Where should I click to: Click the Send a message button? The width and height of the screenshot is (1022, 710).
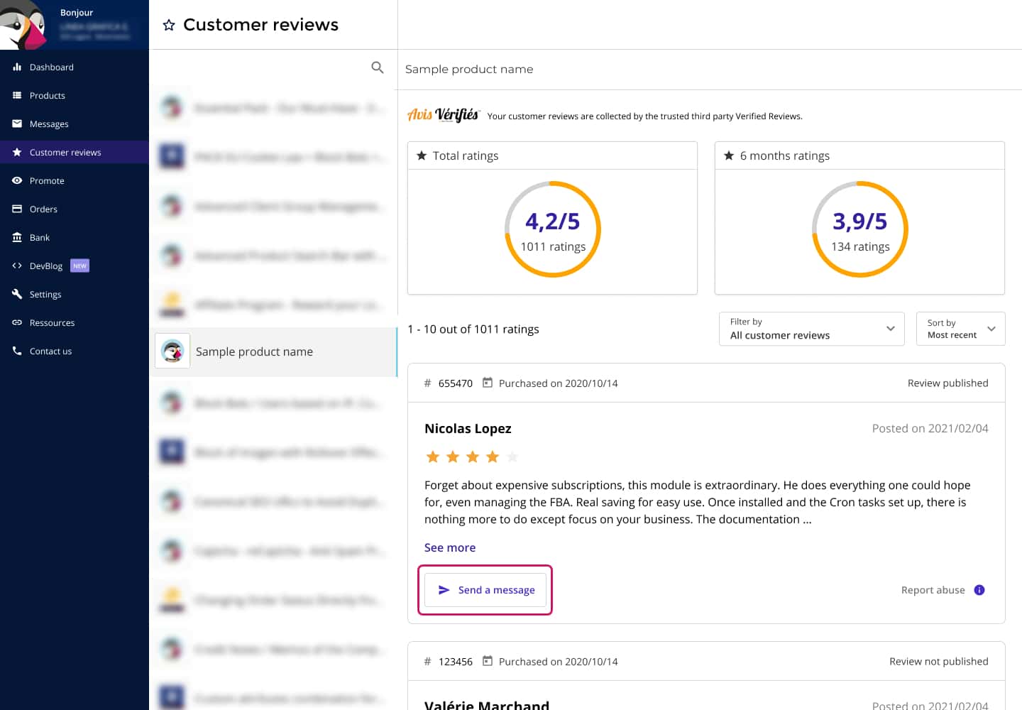coord(485,590)
